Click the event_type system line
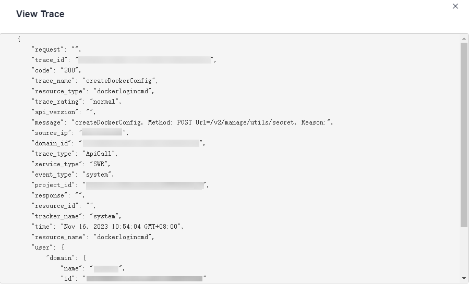 [x=73, y=175]
